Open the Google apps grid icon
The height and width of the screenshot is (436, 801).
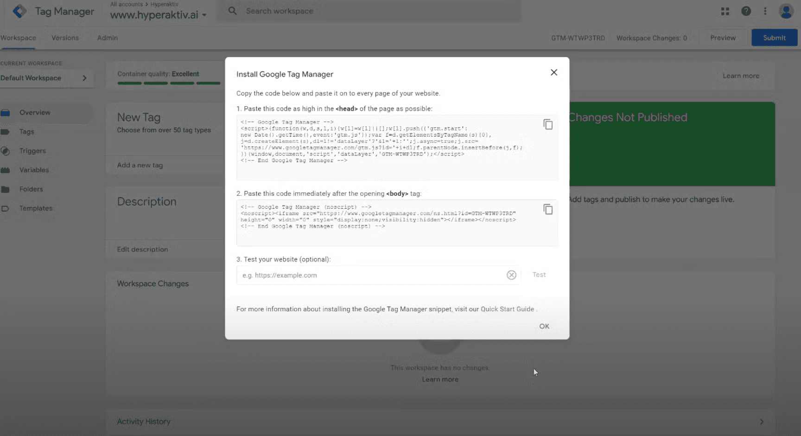725,11
